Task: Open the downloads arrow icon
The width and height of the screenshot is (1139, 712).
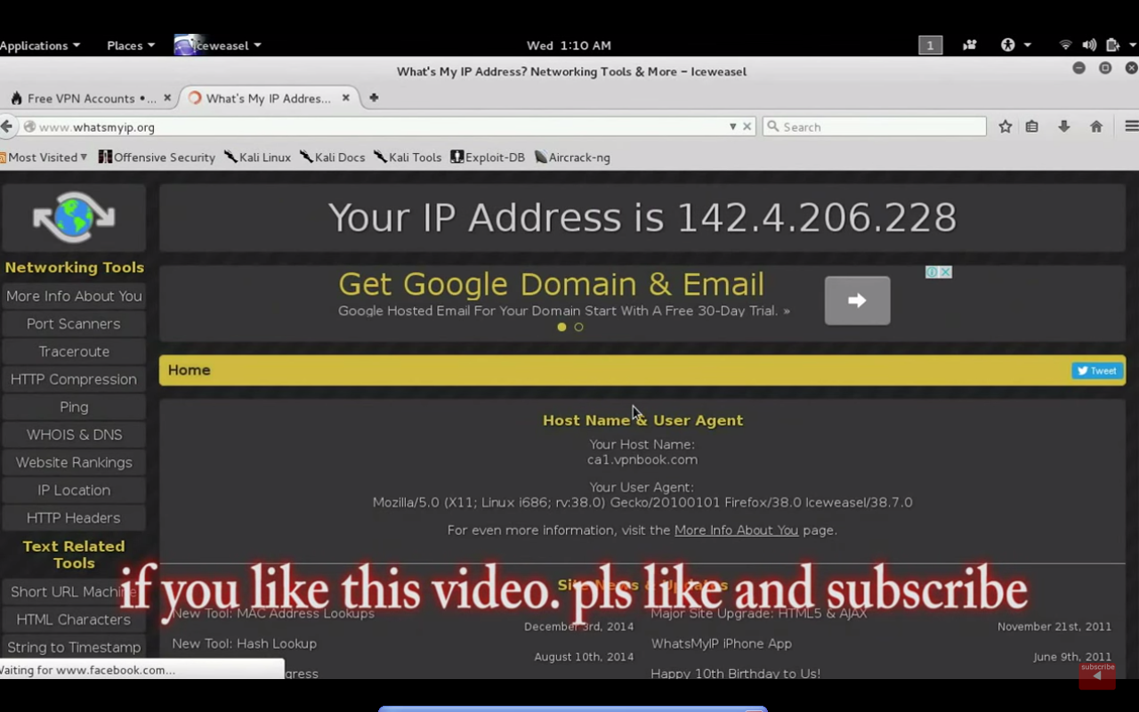Action: coord(1063,127)
